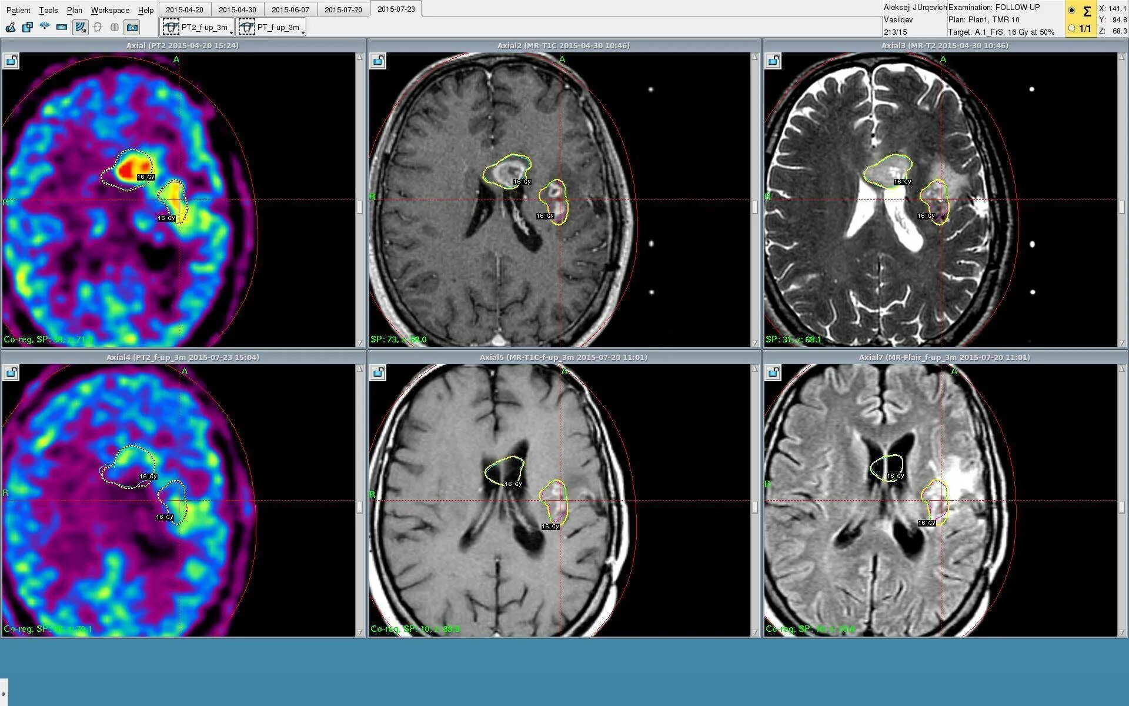Click the overlapping squares image fusion icon
The height and width of the screenshot is (706, 1129).
tap(28, 27)
